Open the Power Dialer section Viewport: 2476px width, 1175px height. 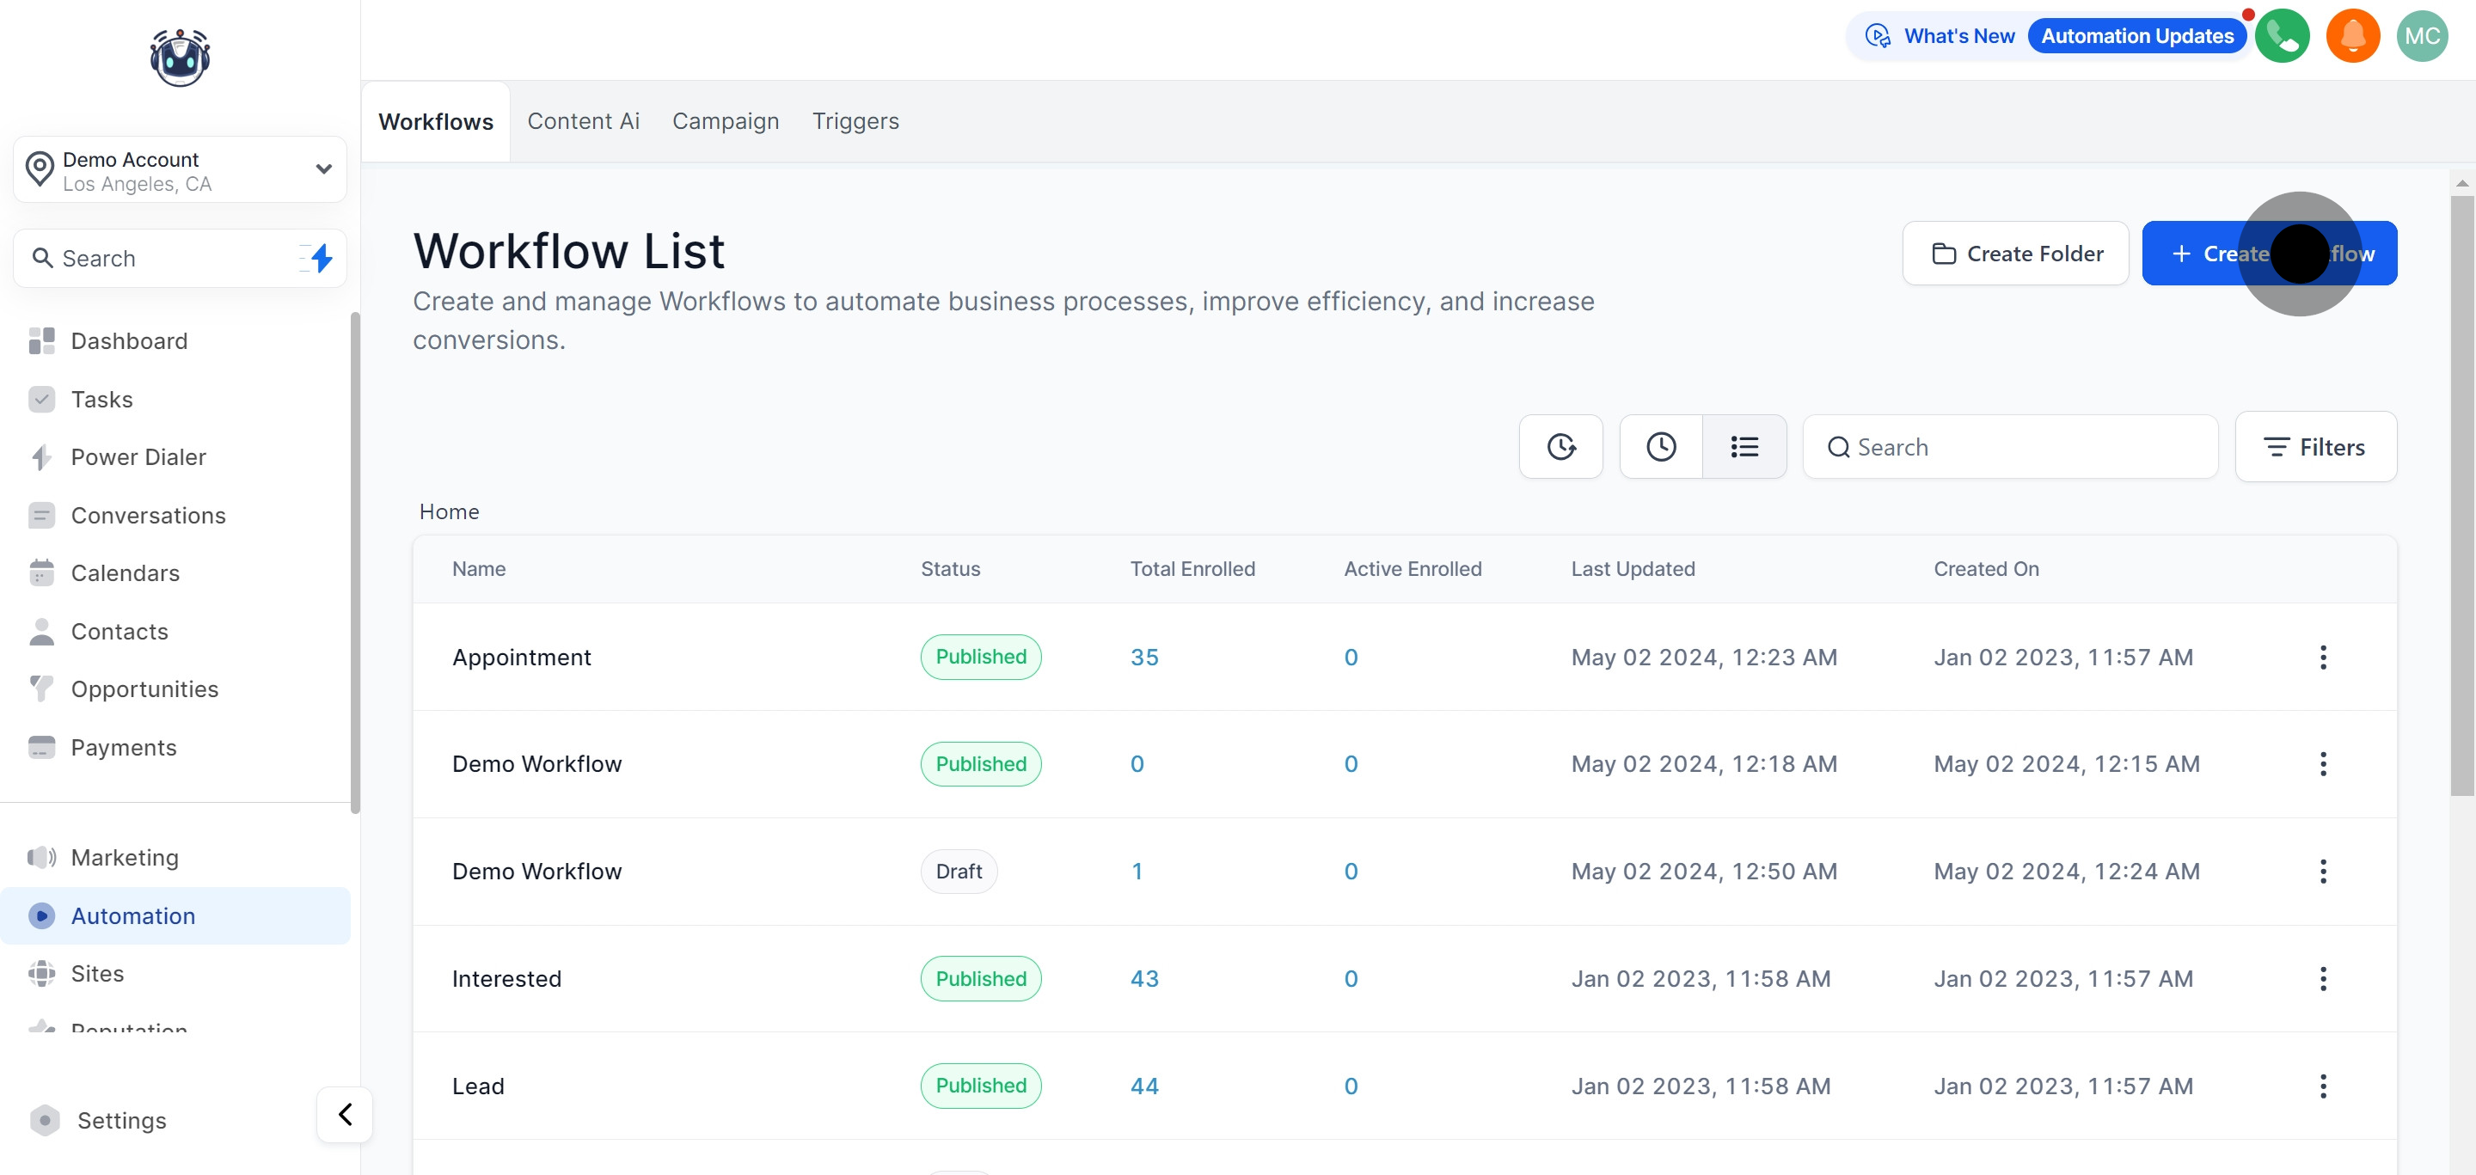tap(138, 457)
